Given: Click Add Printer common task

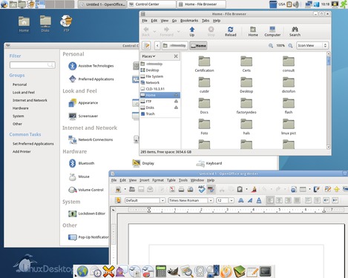Looking at the screenshot, I should click(22, 151).
